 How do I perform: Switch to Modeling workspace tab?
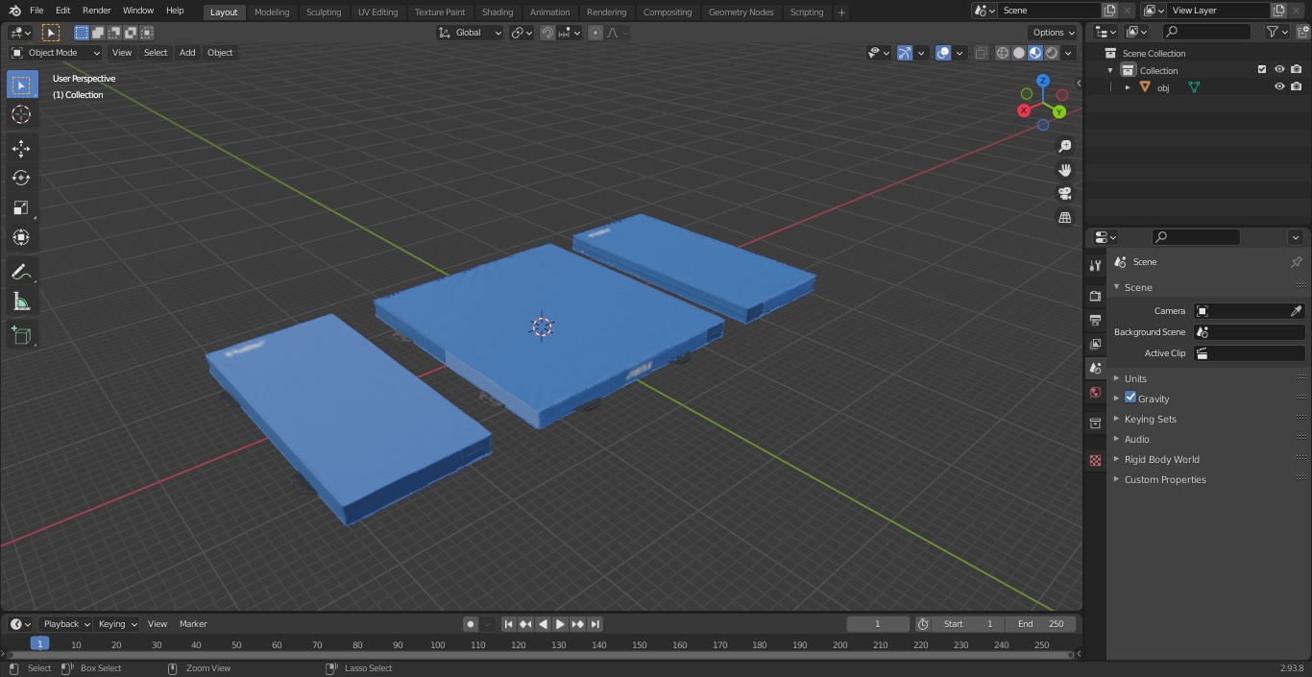tap(272, 12)
